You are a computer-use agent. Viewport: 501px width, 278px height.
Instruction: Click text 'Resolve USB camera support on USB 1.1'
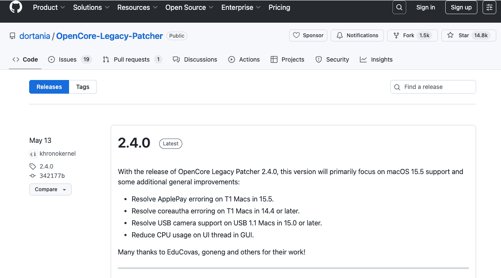pos(194,223)
